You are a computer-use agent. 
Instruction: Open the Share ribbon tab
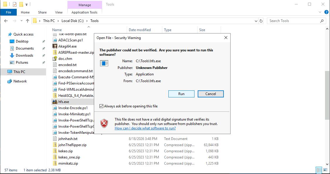[42, 12]
